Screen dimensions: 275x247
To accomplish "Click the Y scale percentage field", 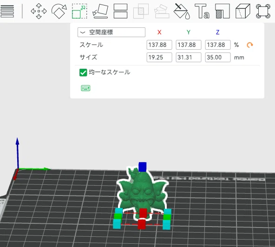I will [189, 45].
